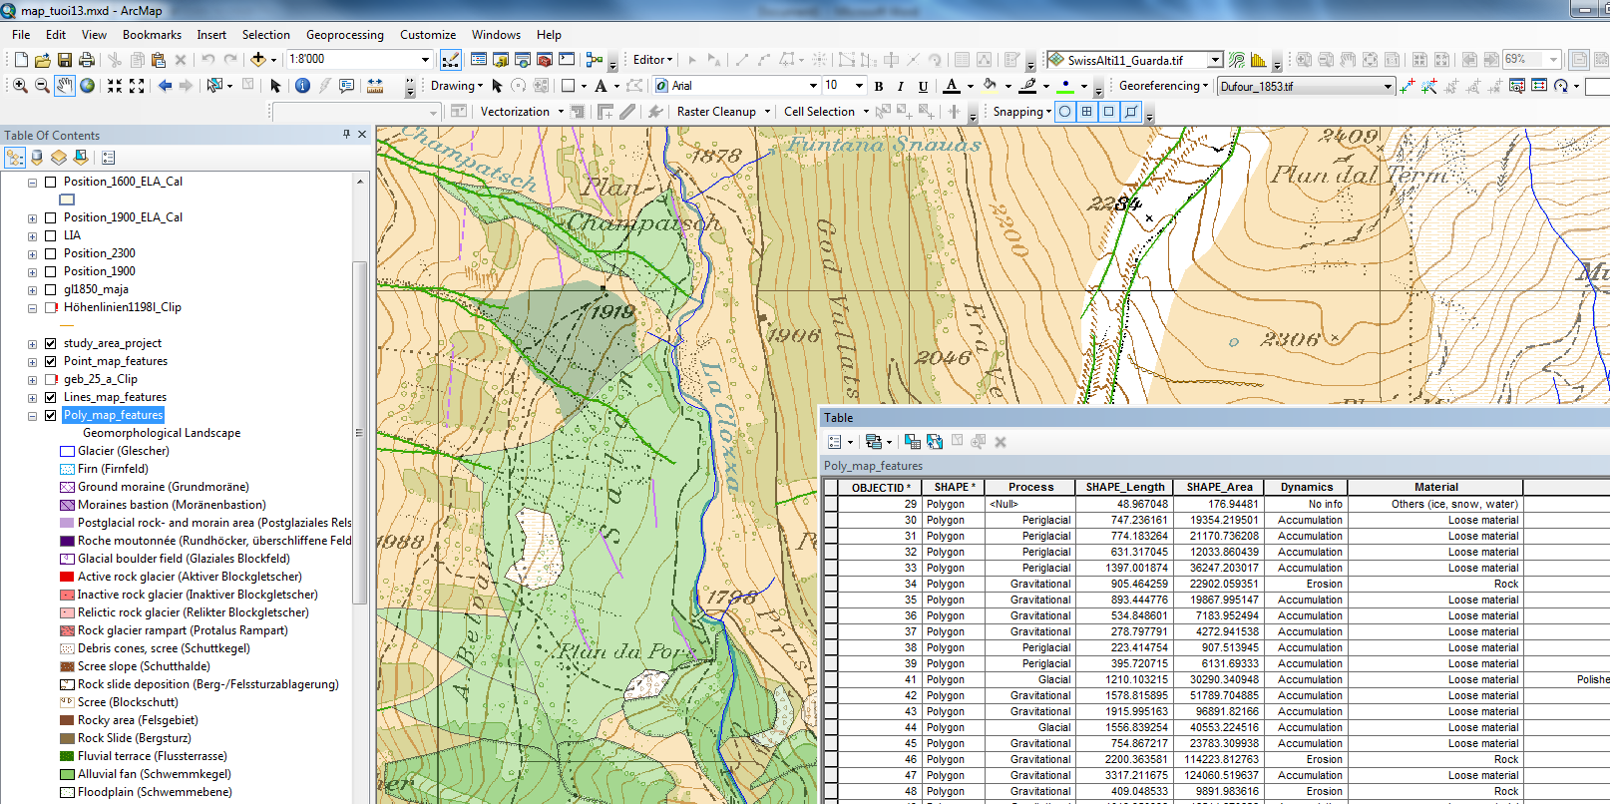
Task: Collapse the Höhenlinien1198l_Clip layer node
Action: tap(32, 308)
